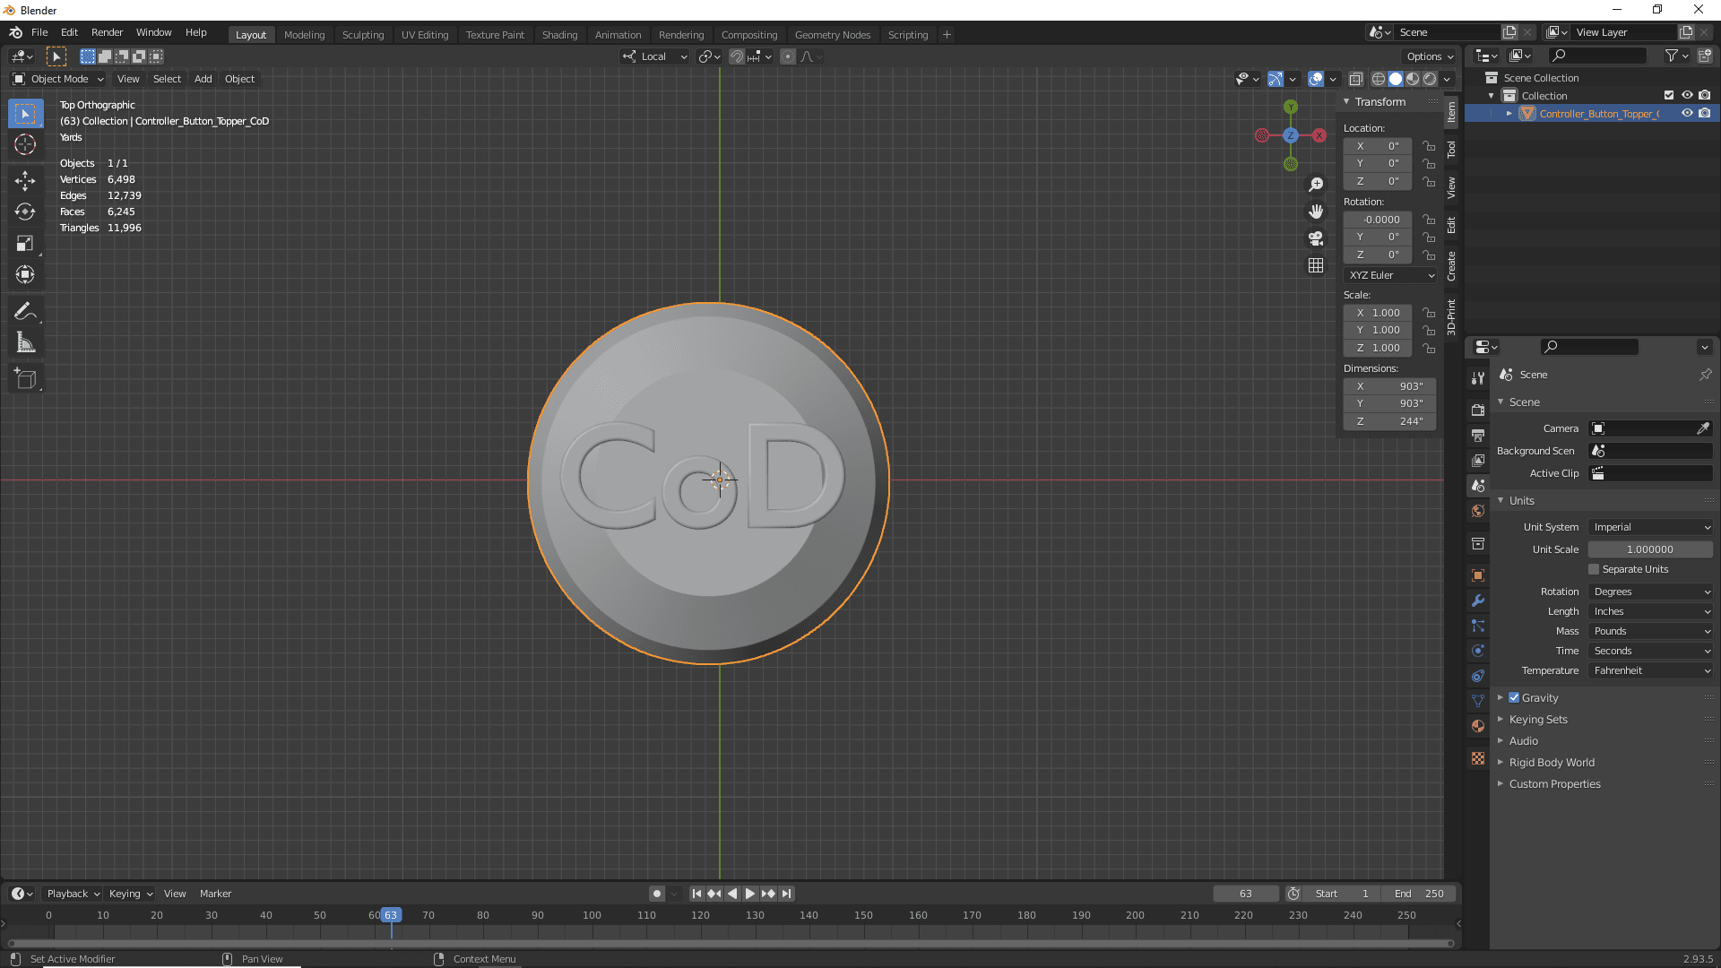Viewport: 1721px width, 968px height.
Task: Switch to the Modeling workspace tab
Action: (x=304, y=35)
